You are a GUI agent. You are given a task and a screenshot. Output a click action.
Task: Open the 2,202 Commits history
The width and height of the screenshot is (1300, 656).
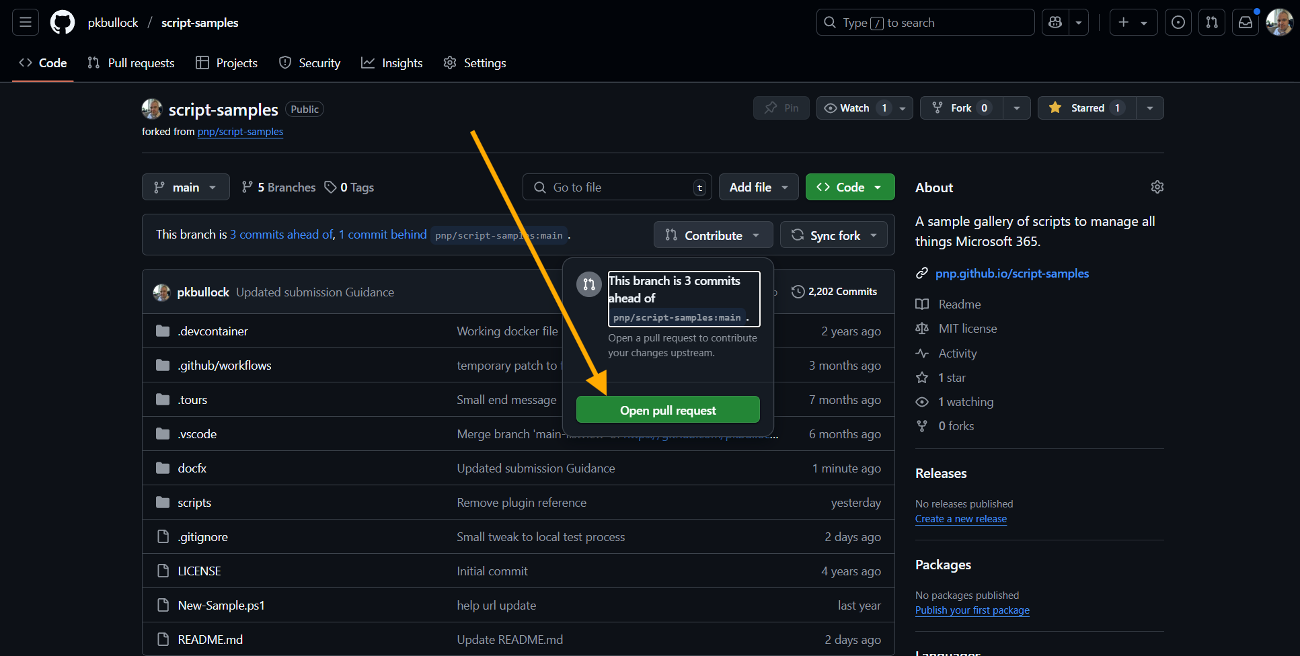[834, 292]
